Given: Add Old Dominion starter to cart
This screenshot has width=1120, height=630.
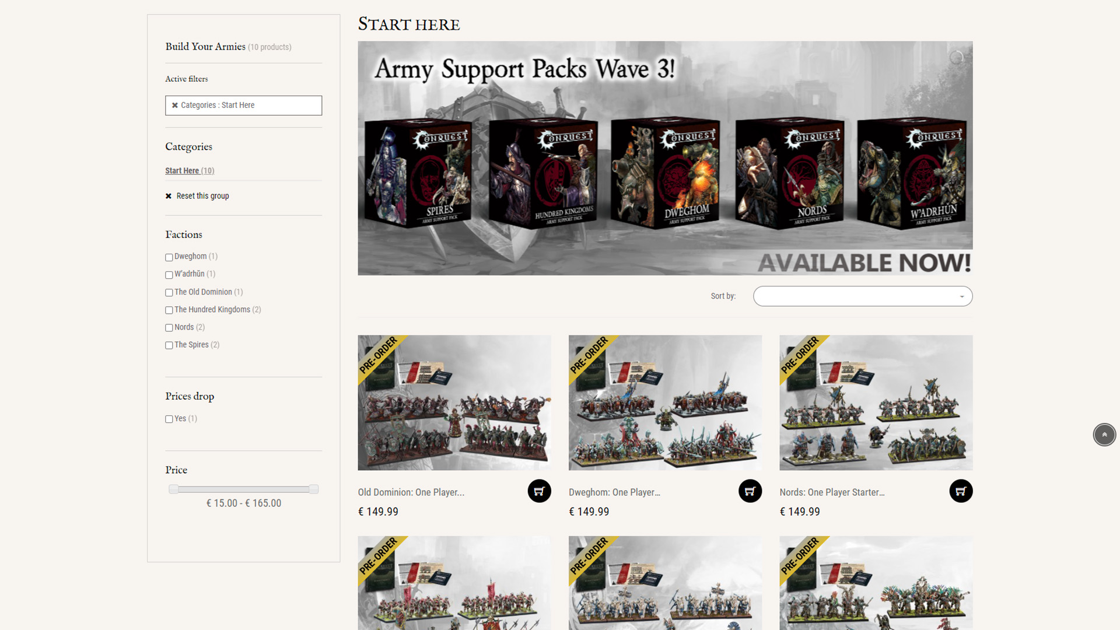Looking at the screenshot, I should coord(539,491).
